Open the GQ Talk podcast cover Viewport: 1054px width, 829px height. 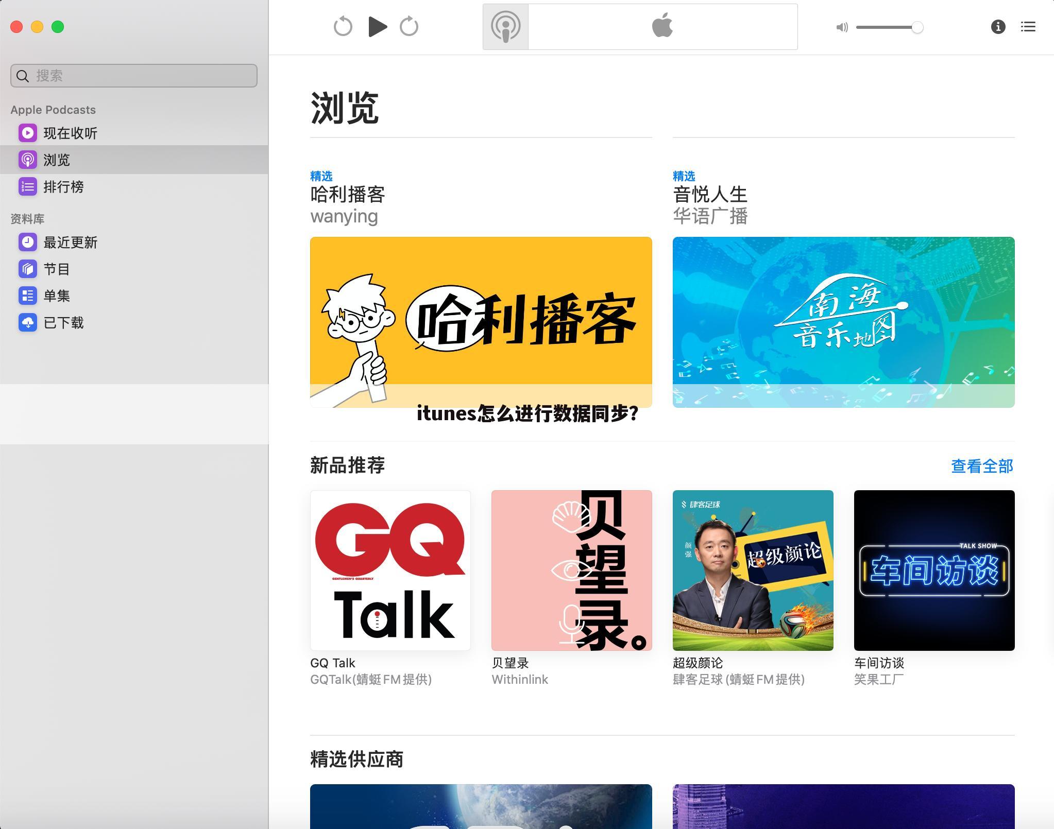(390, 569)
